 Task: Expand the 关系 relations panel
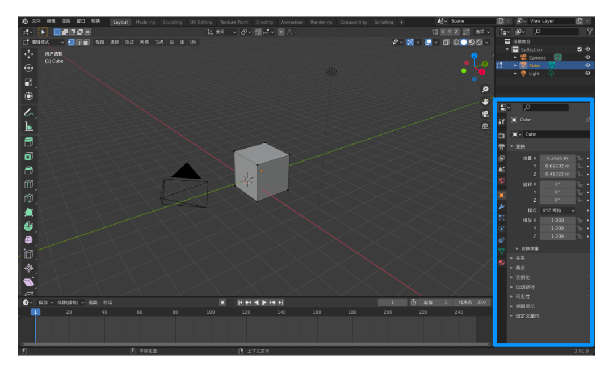511,258
